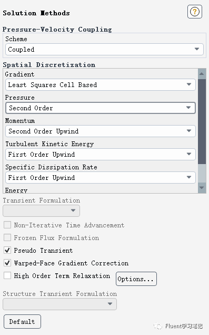Click the Turbulent Kinetic Energy arrow icon

click(189, 154)
